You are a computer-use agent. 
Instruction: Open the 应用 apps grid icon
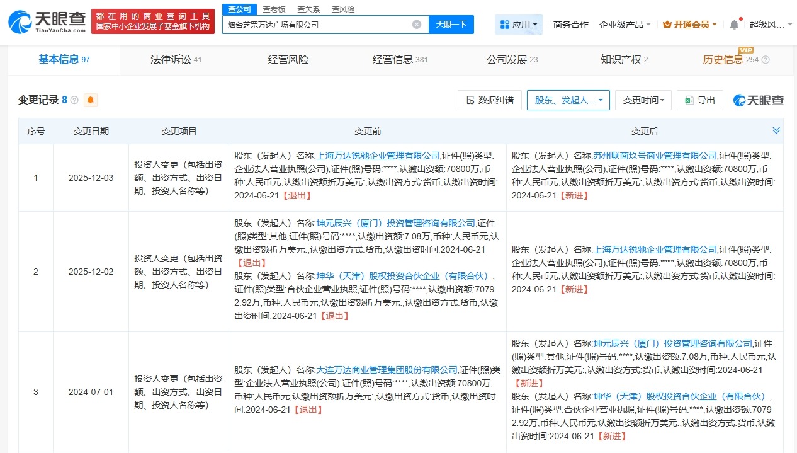[504, 24]
